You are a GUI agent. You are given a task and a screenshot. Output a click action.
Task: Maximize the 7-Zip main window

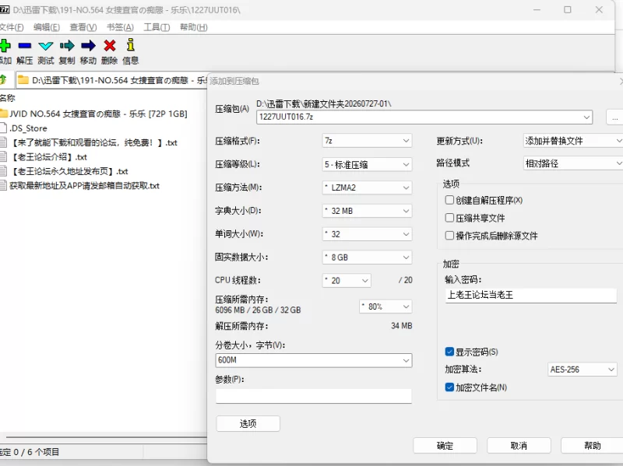[x=568, y=9]
